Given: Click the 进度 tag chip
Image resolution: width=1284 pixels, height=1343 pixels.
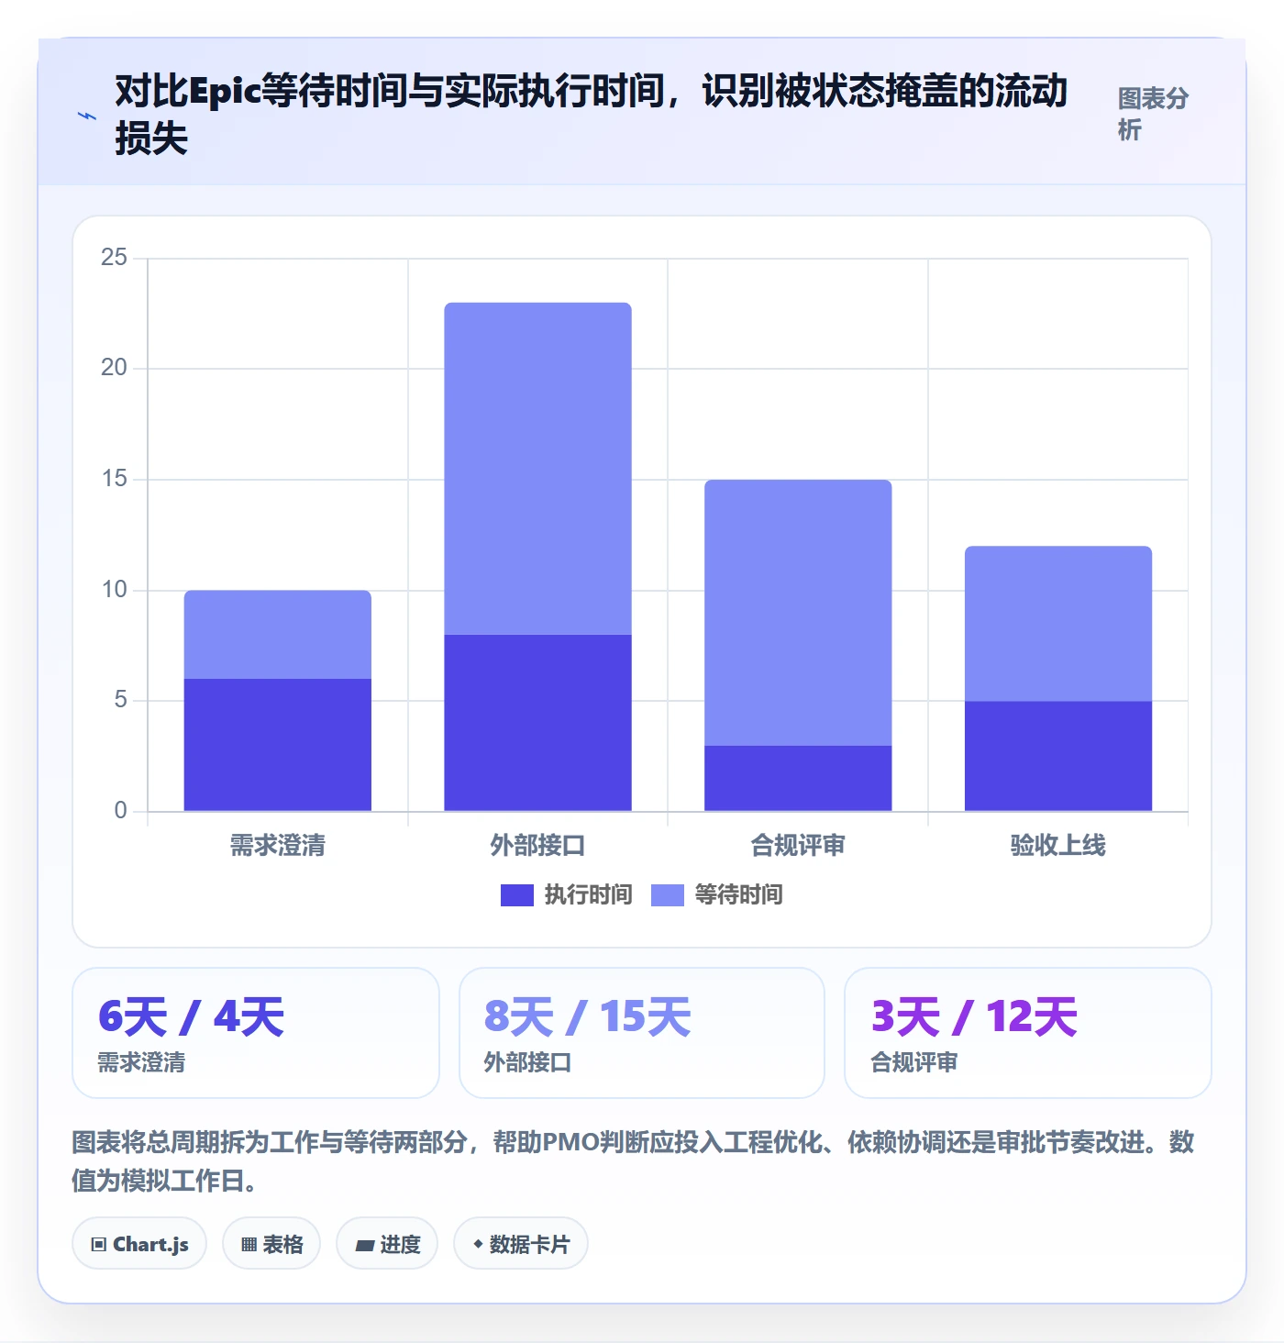Looking at the screenshot, I should pos(387,1244).
